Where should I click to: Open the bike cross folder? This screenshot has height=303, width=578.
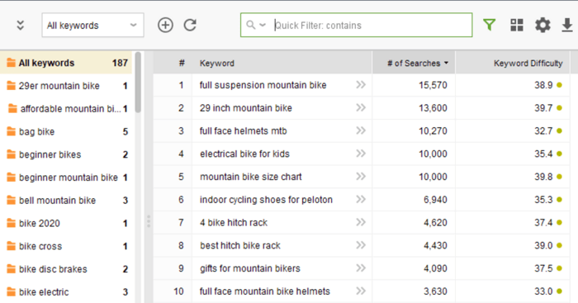tap(66, 246)
